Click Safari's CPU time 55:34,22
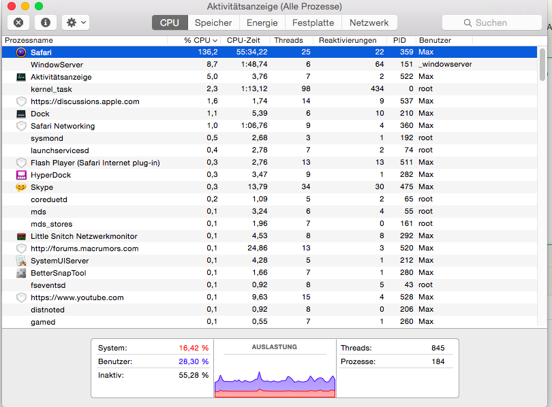Screen dimensions: 552x407 click(x=251, y=52)
